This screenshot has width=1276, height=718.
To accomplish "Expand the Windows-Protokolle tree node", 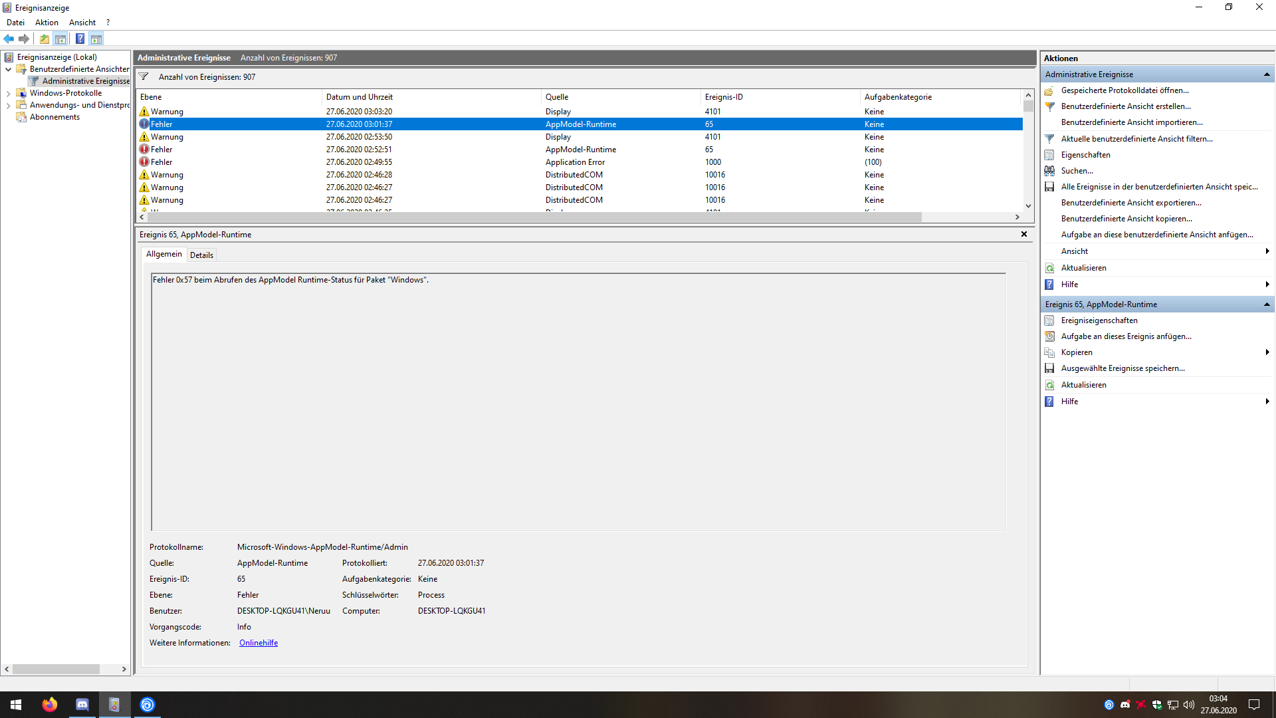I will tap(8, 94).
